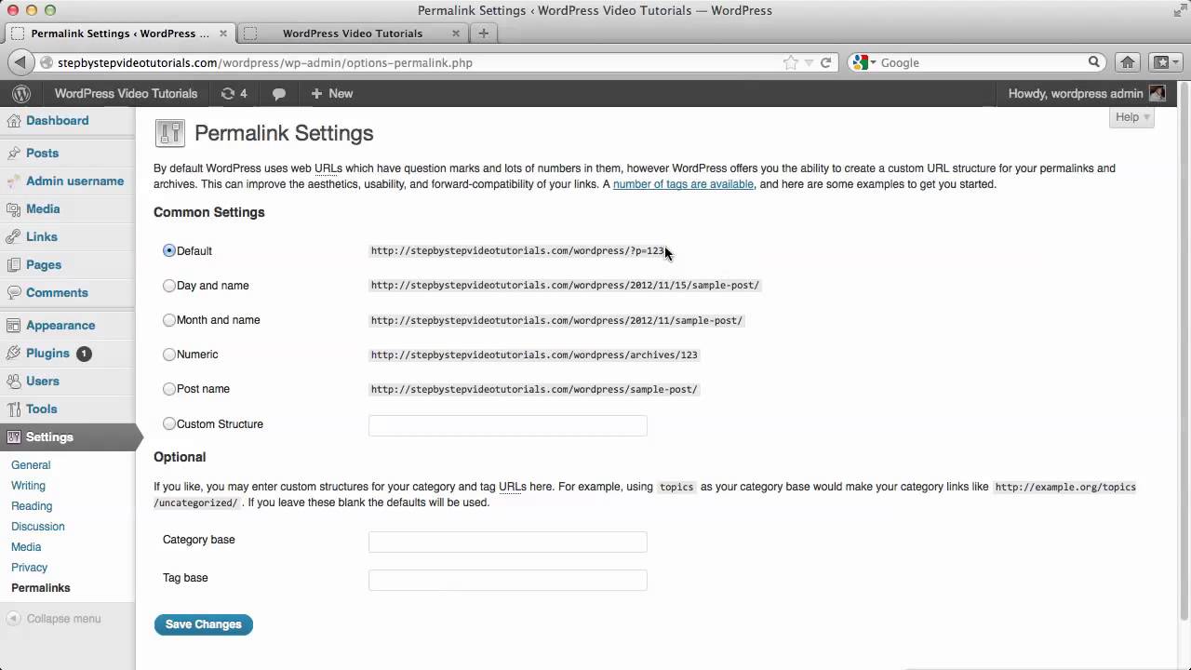Open Dashboard in the sidebar
1191x670 pixels.
pos(57,120)
